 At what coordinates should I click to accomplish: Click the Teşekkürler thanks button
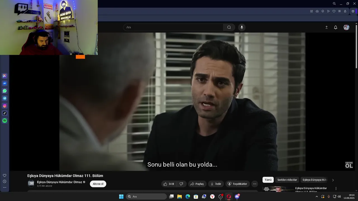pyautogui.click(x=237, y=184)
